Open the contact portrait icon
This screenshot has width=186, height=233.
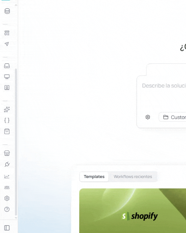(x=7, y=88)
